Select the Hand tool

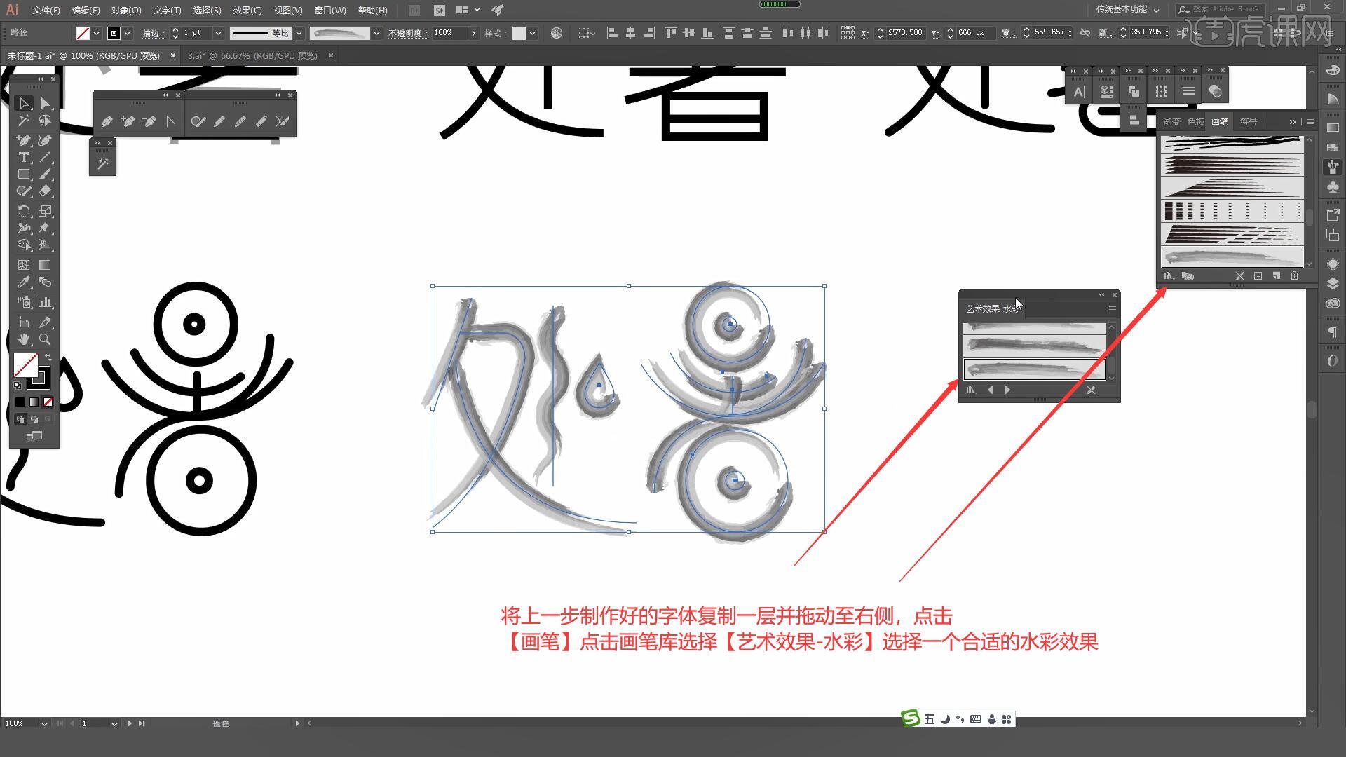pos(23,339)
